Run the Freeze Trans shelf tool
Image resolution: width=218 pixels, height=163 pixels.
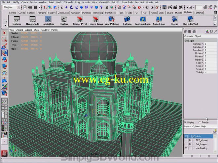tap(96, 20)
